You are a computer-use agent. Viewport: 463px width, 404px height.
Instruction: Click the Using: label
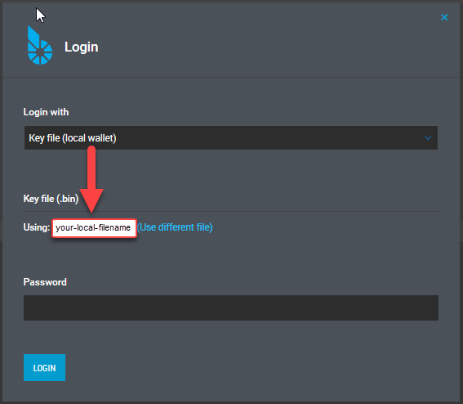tap(37, 227)
